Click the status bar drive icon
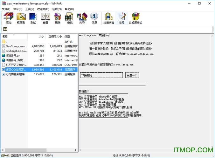 (x=3, y=155)
